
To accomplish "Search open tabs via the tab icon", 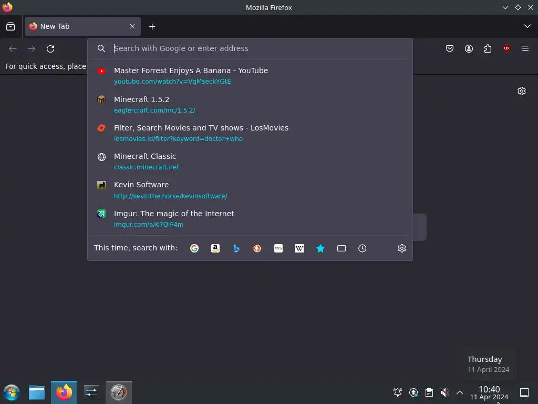I will [x=342, y=248].
